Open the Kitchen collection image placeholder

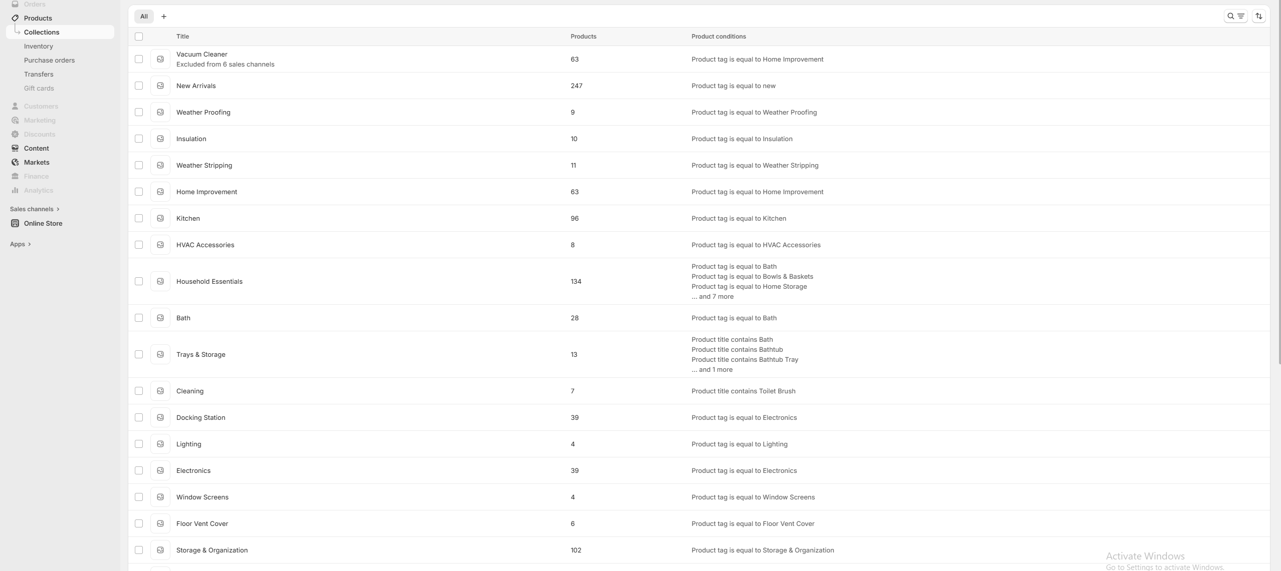[x=160, y=218]
